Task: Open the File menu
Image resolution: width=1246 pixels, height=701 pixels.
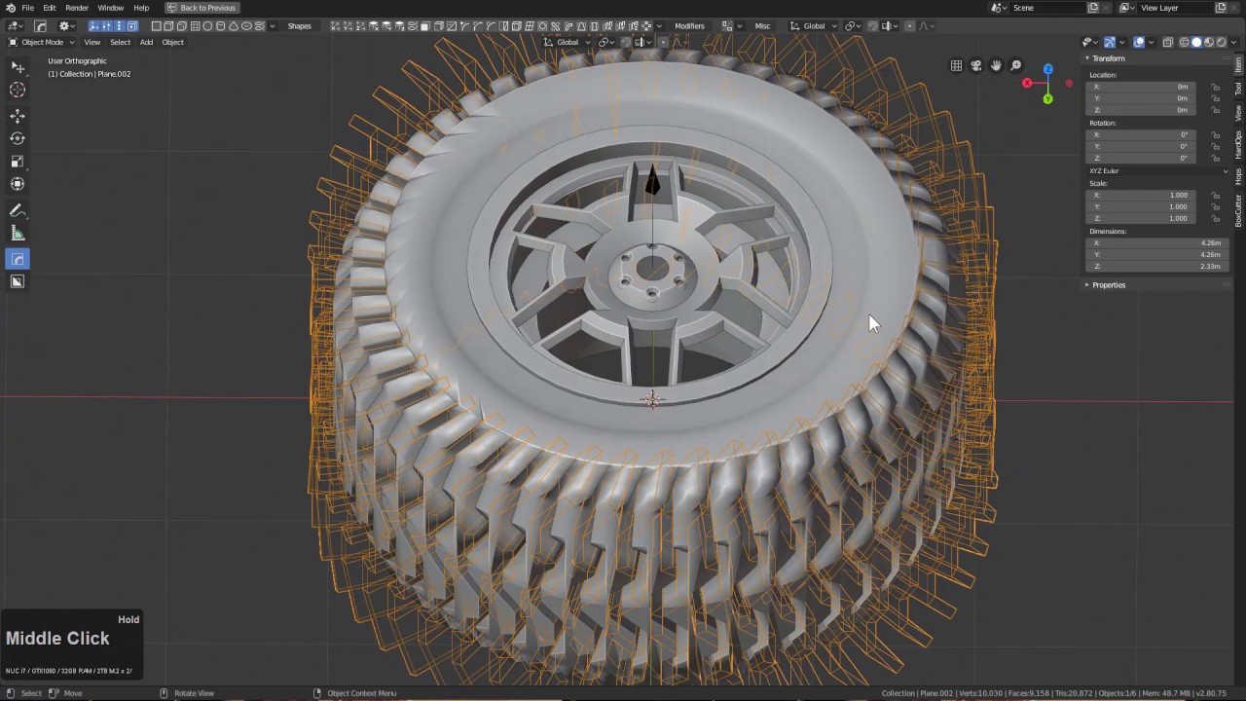Action: tap(28, 8)
